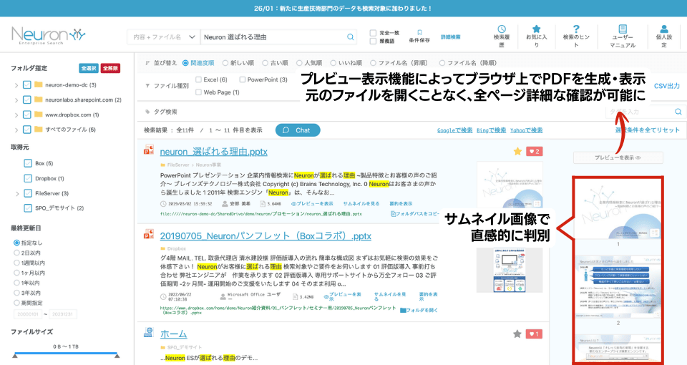Collapse the ファイル種別 filter section

pos(147,85)
